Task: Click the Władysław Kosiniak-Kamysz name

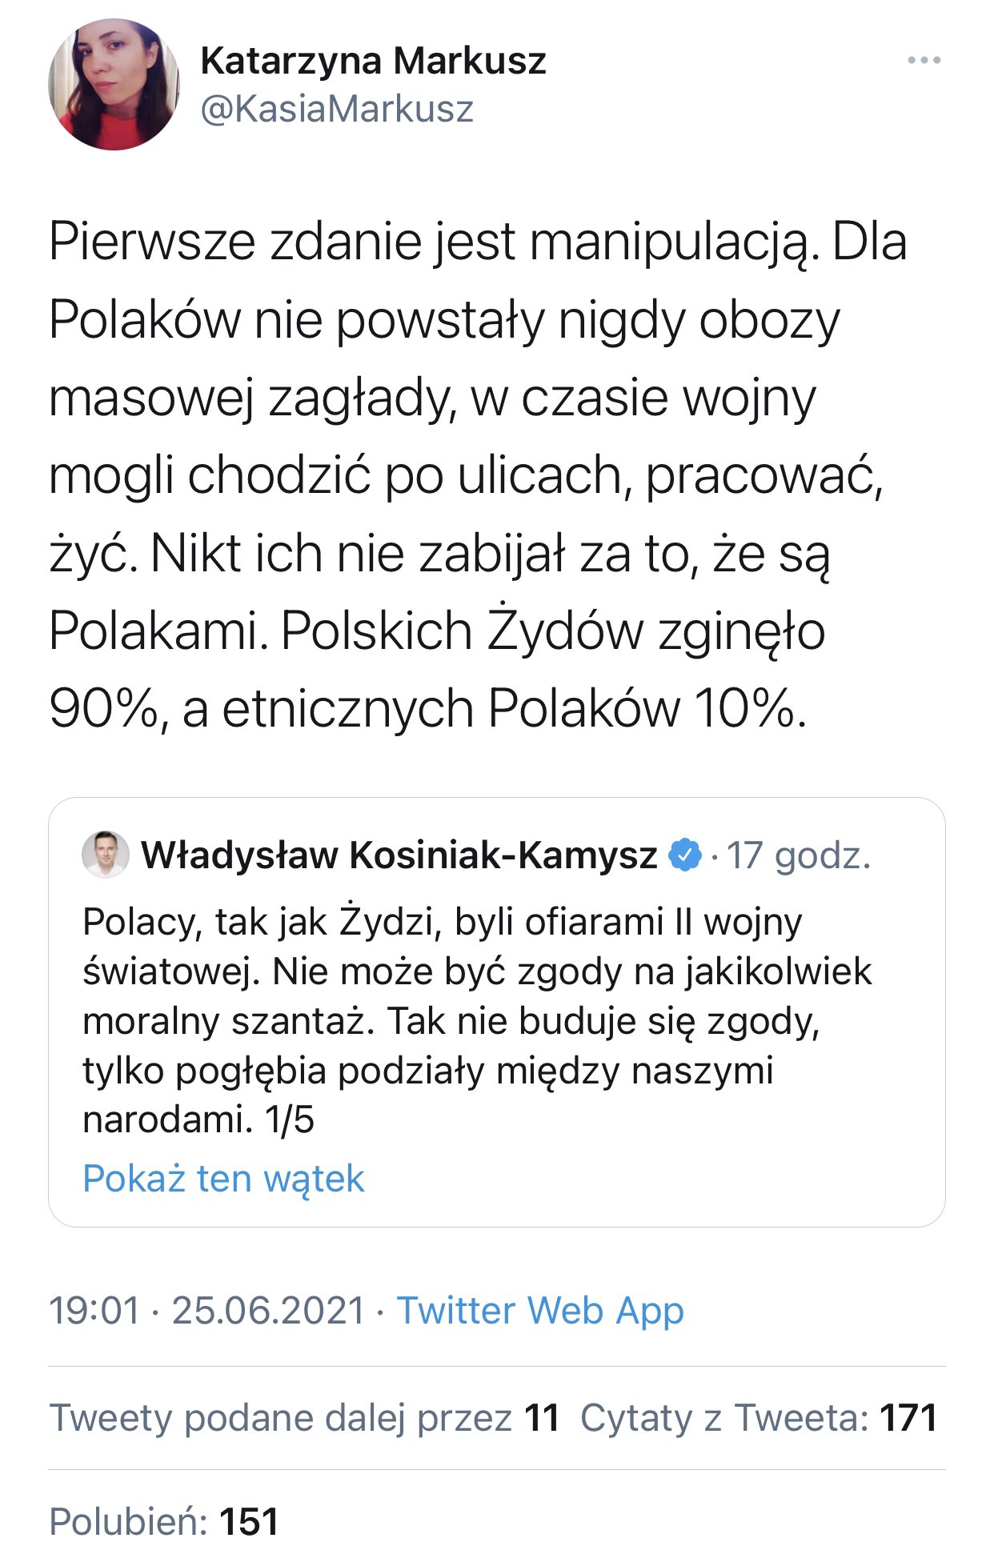Action: point(399,855)
